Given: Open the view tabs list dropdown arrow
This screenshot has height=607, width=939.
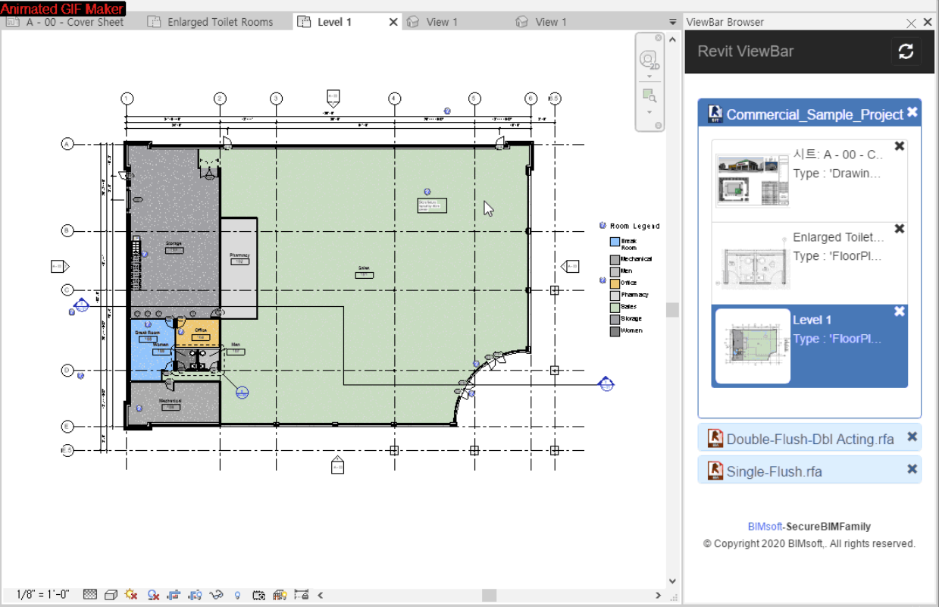Looking at the screenshot, I should coord(672,22).
